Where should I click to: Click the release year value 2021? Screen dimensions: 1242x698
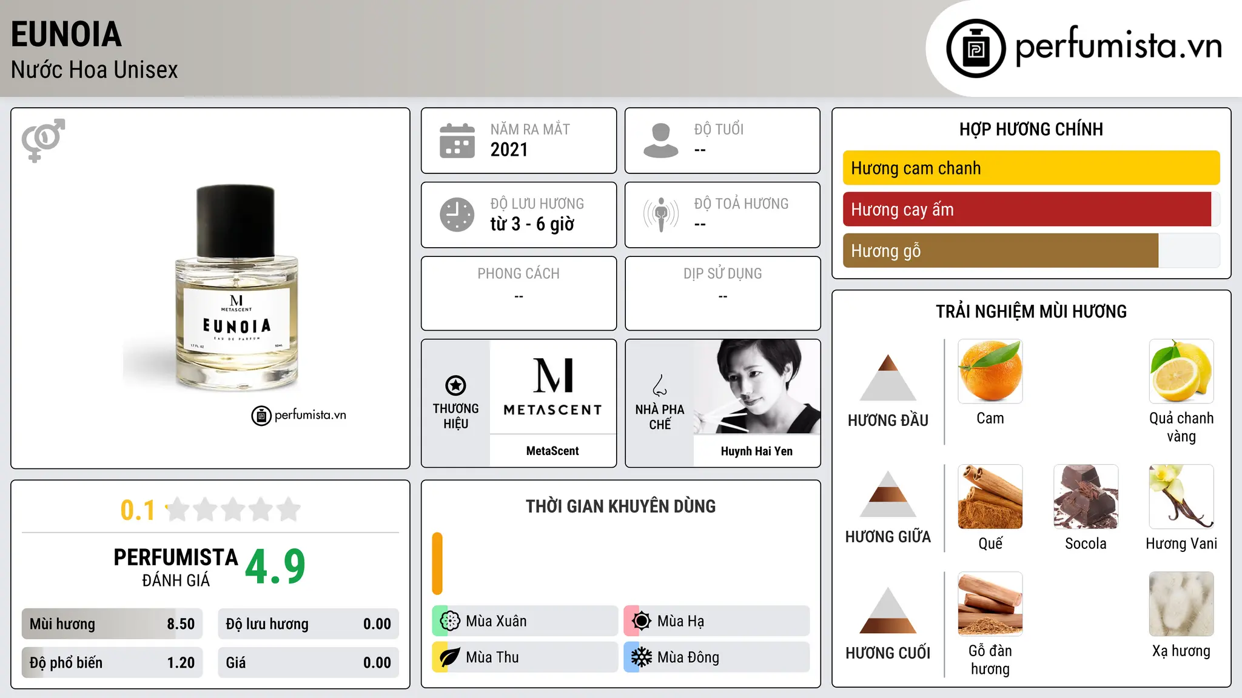(x=509, y=150)
